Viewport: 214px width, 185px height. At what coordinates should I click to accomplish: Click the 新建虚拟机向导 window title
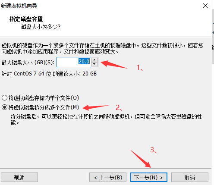click(19, 6)
